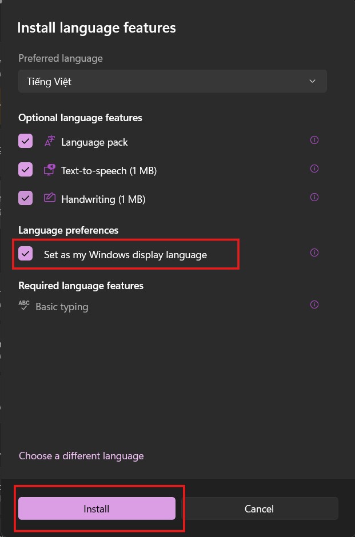Click the Handwriting (1 MB) label
Screen dimensions: 355x537
(x=103, y=199)
